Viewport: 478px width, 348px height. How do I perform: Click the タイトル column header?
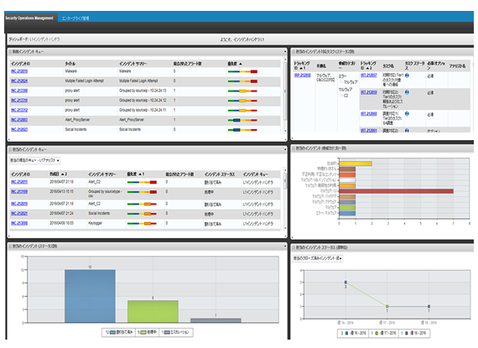point(70,64)
